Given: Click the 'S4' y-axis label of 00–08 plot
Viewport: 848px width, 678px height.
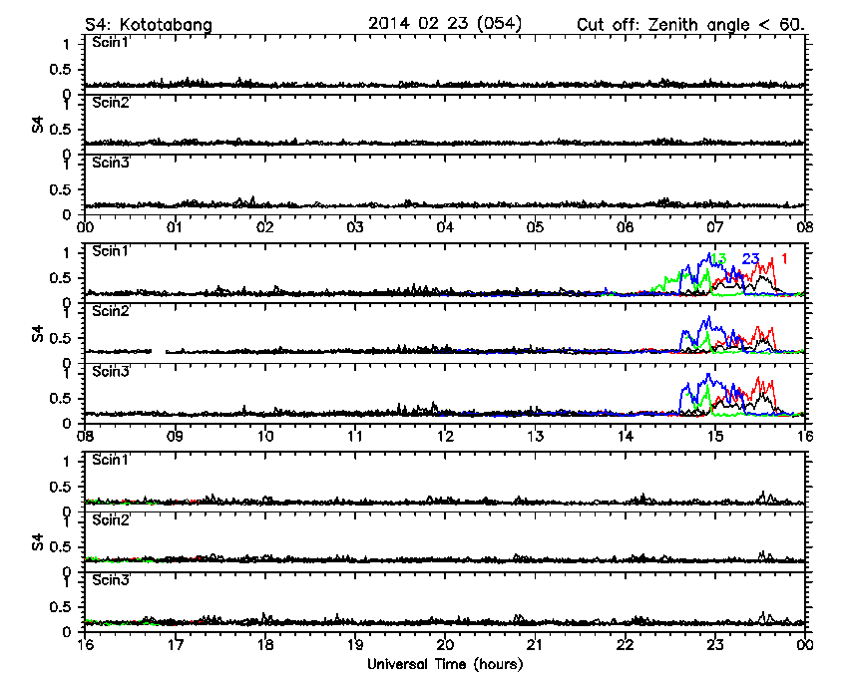Looking at the screenshot, I should click(37, 125).
